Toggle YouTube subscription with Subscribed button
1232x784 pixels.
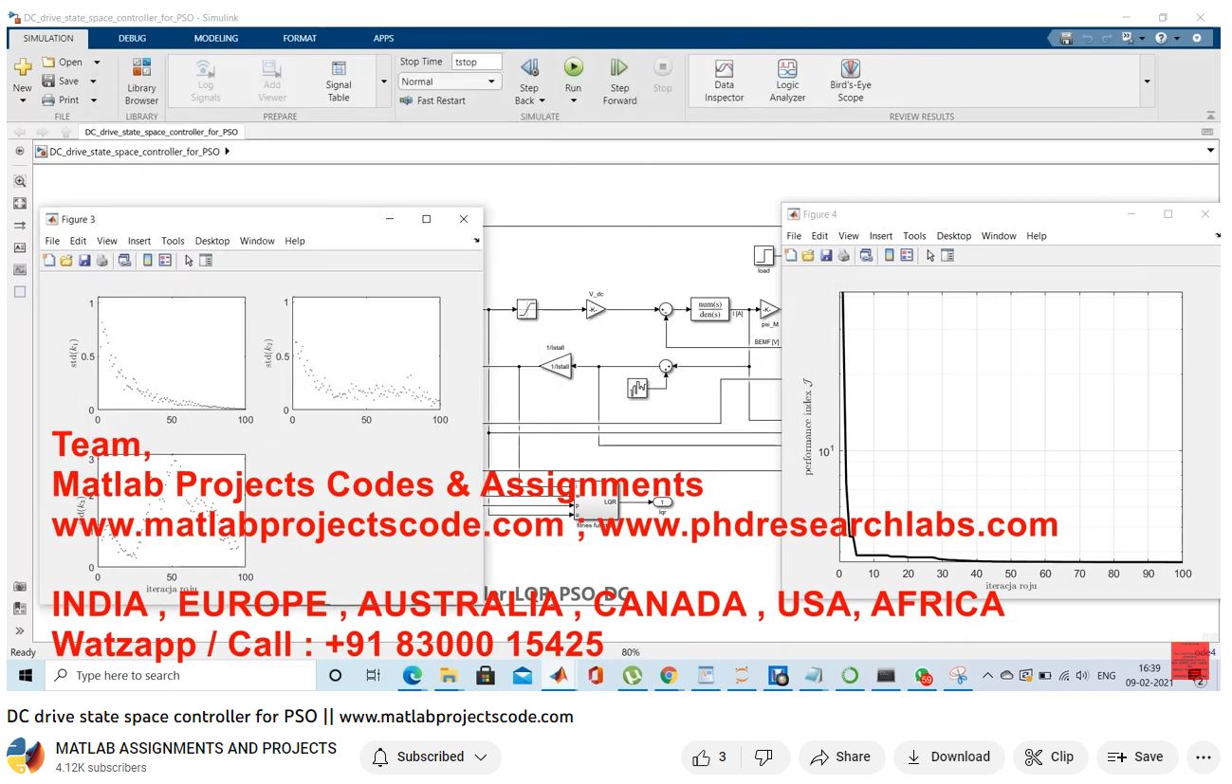click(430, 757)
